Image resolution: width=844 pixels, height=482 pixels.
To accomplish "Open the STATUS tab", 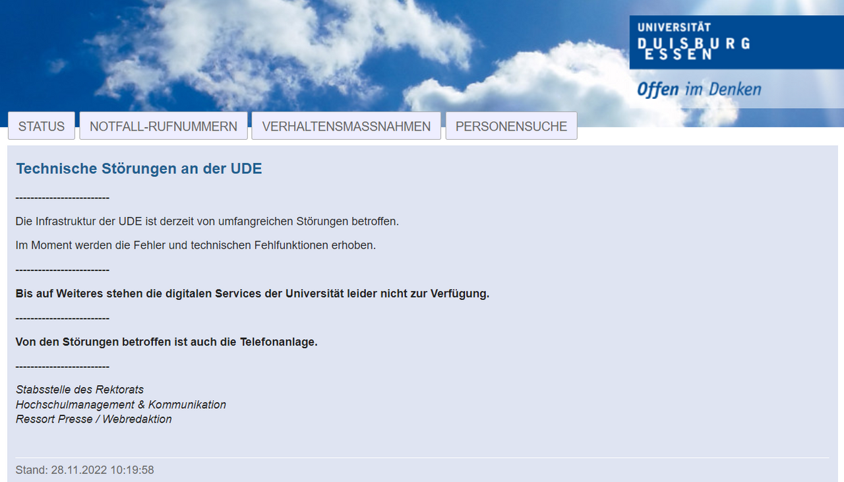I will [x=42, y=126].
